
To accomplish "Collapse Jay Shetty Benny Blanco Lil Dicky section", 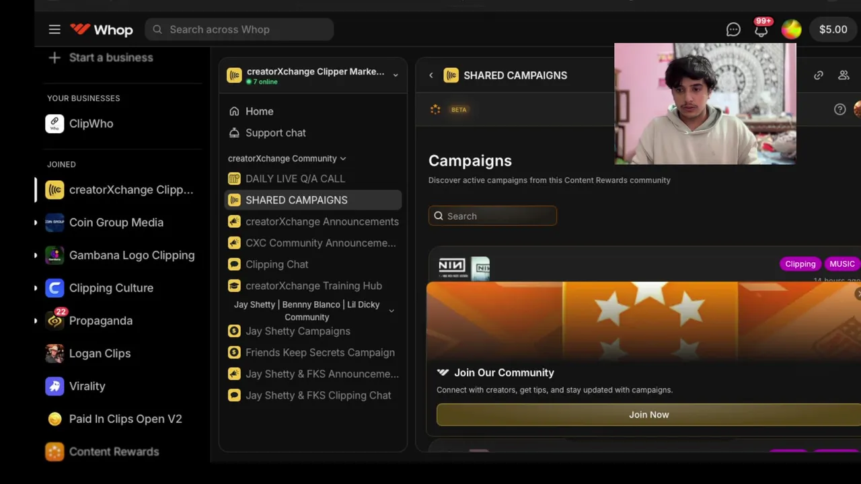I will coord(313,311).
